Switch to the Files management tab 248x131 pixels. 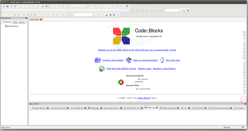click(15, 22)
